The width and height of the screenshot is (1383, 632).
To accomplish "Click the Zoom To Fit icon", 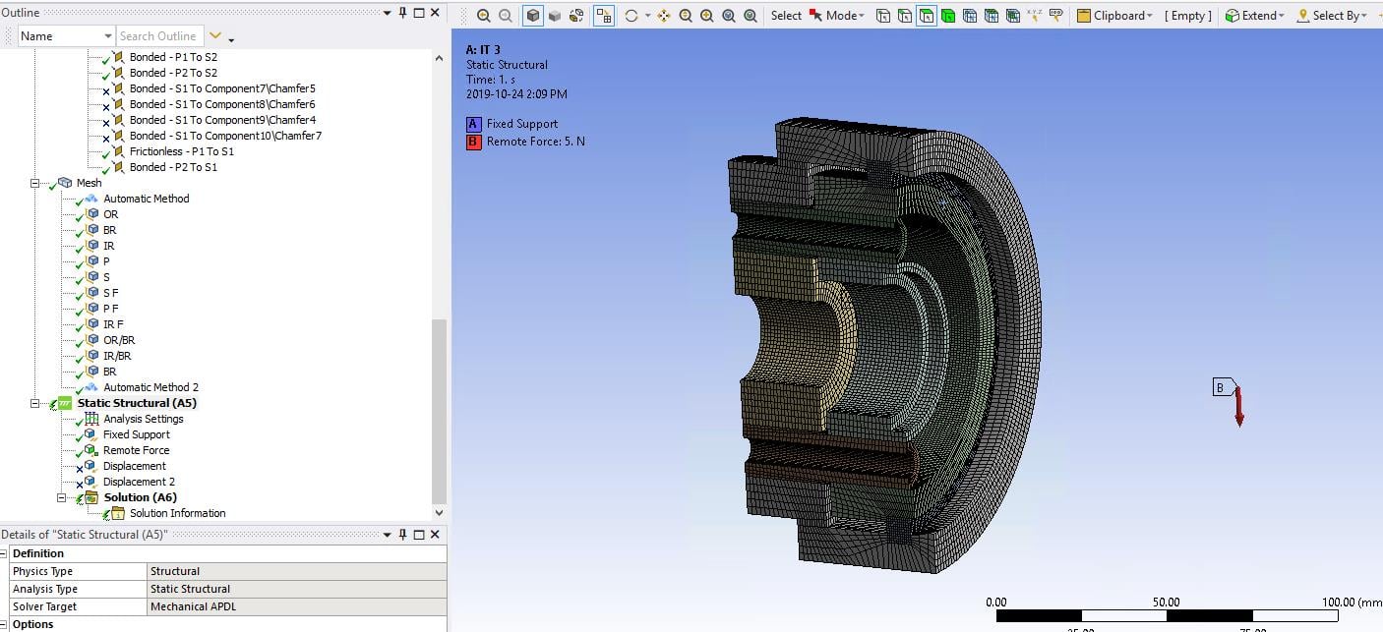I will point(729,16).
